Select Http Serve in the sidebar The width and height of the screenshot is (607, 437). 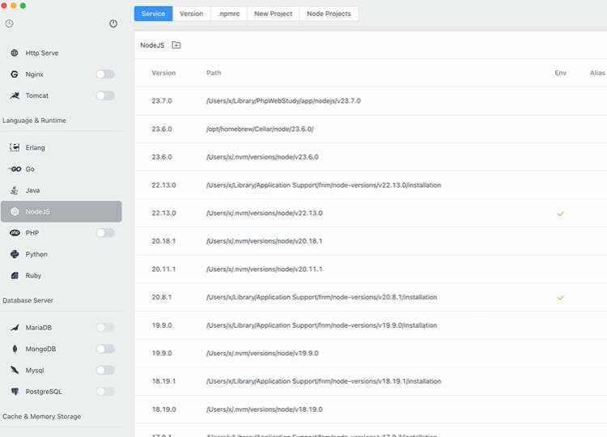point(62,53)
